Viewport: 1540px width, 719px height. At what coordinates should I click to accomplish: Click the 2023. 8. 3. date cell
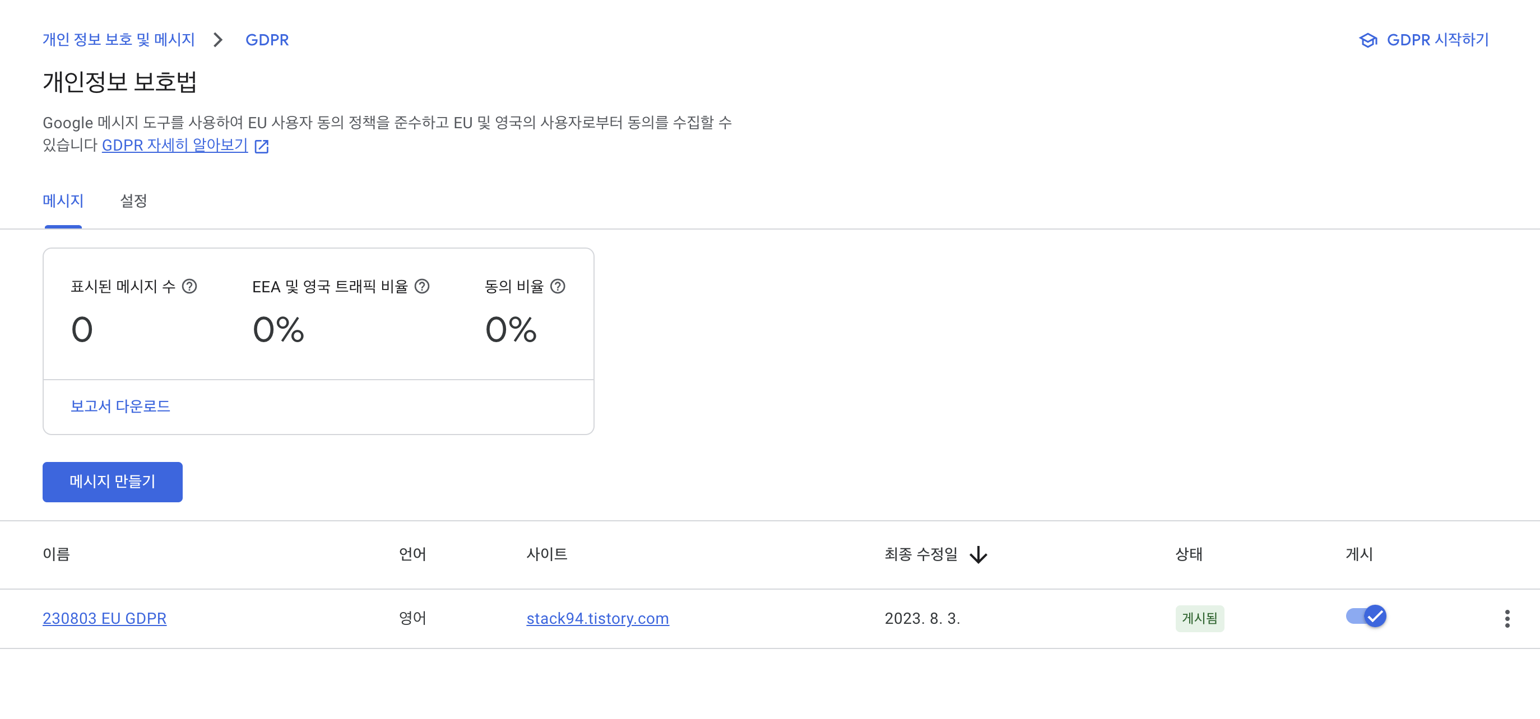(x=922, y=619)
